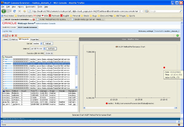Image resolution: width=184 pixels, height=127 pixels.
Task: Click the red X delete icon in toolbar
Action: pos(16,36)
